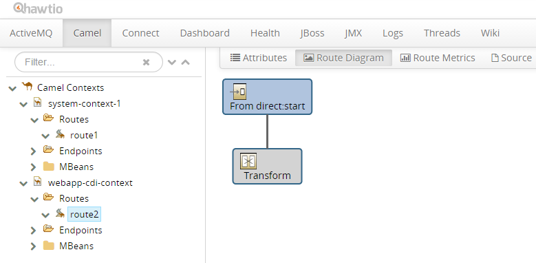Open the Route Metrics view
The height and width of the screenshot is (263, 536).
[438, 58]
